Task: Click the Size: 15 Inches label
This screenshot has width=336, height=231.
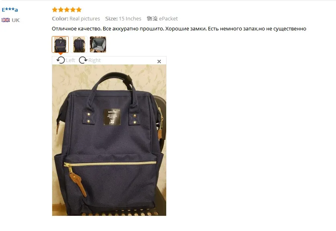Action: pyautogui.click(x=123, y=18)
